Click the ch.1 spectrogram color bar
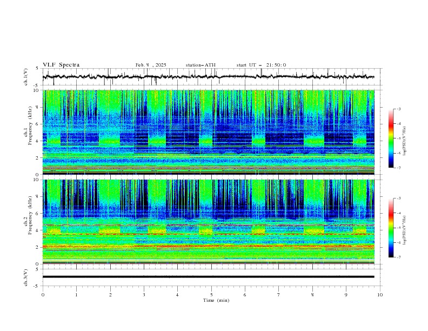Viewport: 428px width, 331px height. pyautogui.click(x=391, y=138)
